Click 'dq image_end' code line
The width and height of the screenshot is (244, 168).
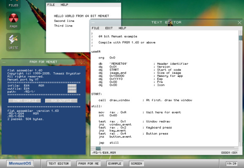pos(112,73)
